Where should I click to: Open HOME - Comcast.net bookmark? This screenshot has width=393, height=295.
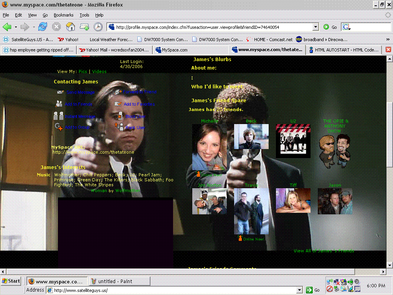point(270,40)
